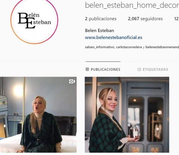Open the Belén Esteban profile picture story
Viewport: 179px width, 155px height.
[34, 20]
